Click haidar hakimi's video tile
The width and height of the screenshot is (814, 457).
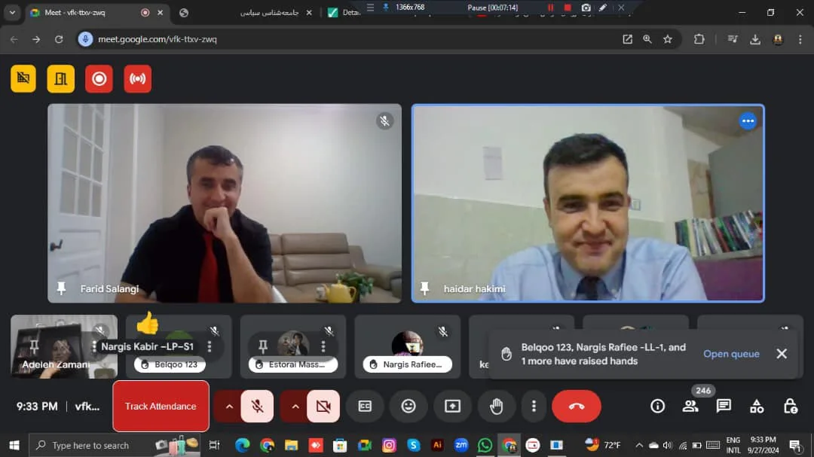click(588, 203)
